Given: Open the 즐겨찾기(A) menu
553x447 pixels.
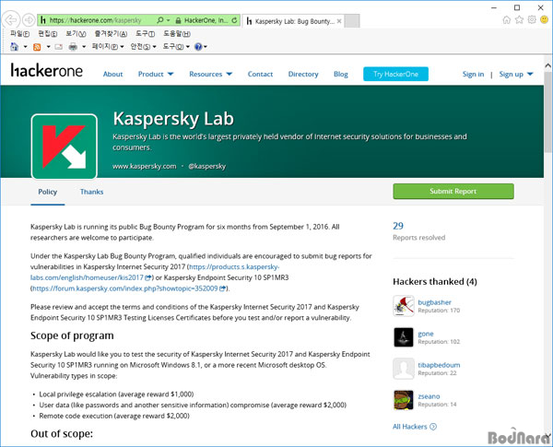Looking at the screenshot, I should [x=111, y=34].
